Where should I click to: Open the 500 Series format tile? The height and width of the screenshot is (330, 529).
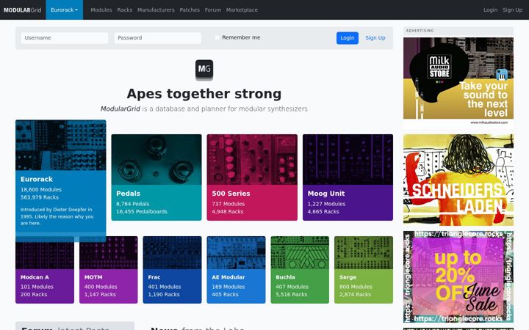coord(252,177)
